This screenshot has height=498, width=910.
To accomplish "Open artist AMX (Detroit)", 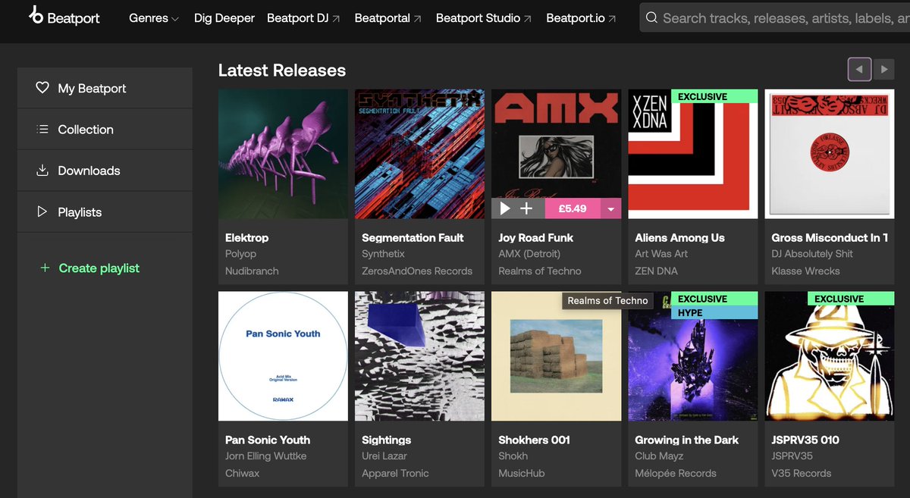I will 529,254.
